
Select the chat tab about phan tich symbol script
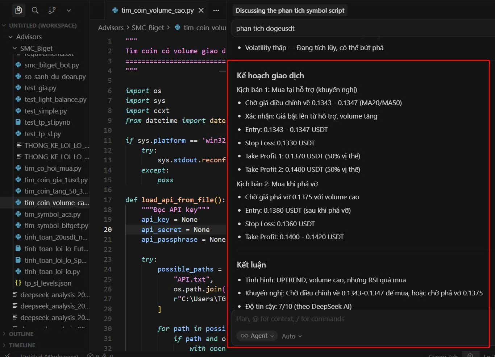[x=290, y=11]
